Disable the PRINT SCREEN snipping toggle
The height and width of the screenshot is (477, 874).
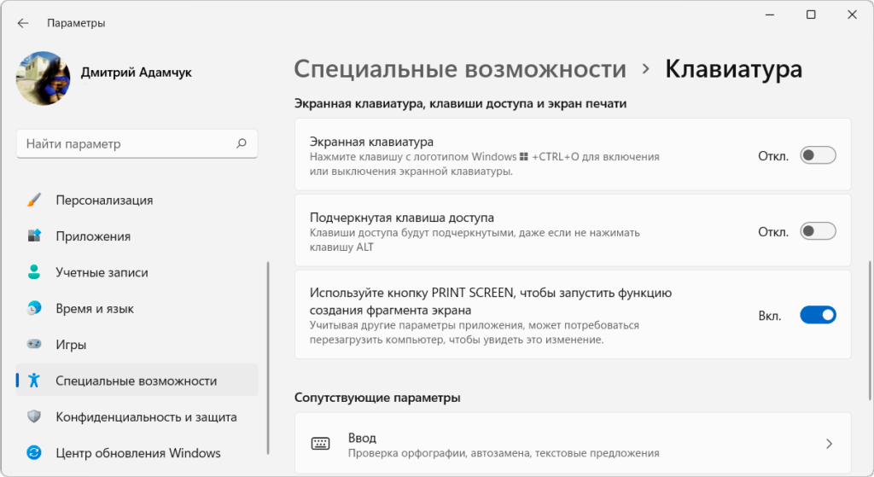(x=817, y=315)
